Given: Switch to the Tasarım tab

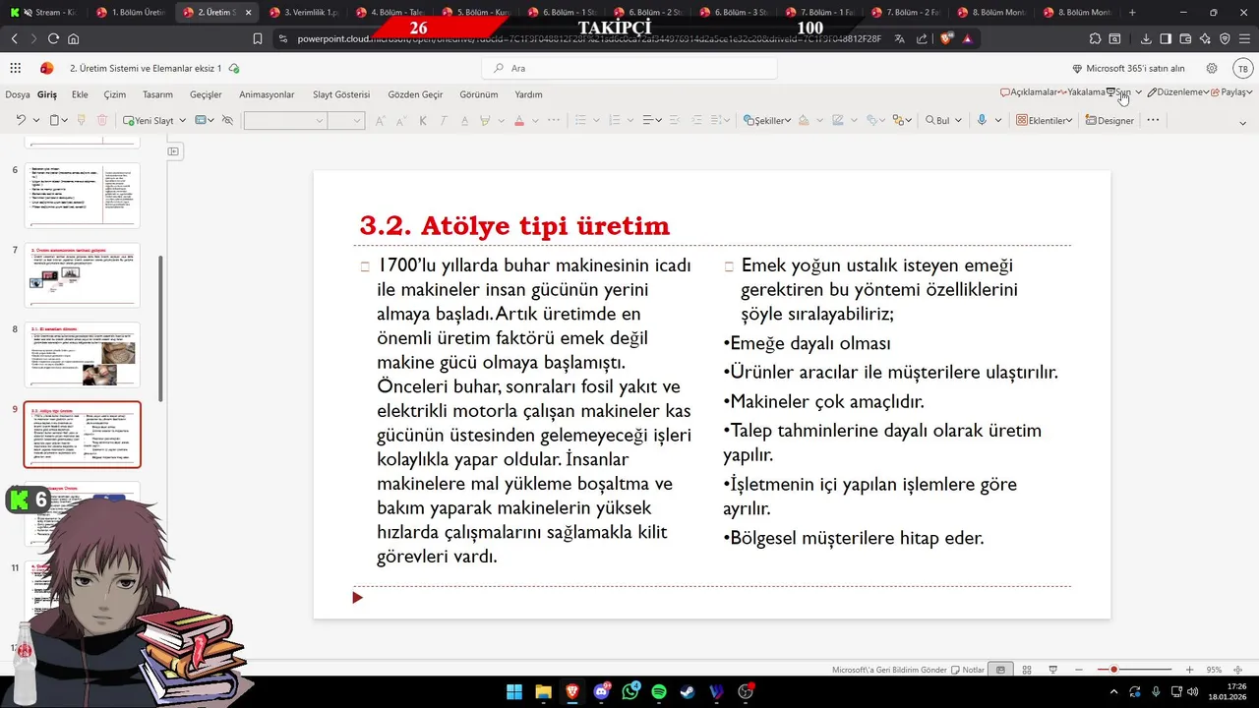Looking at the screenshot, I should pos(157,94).
